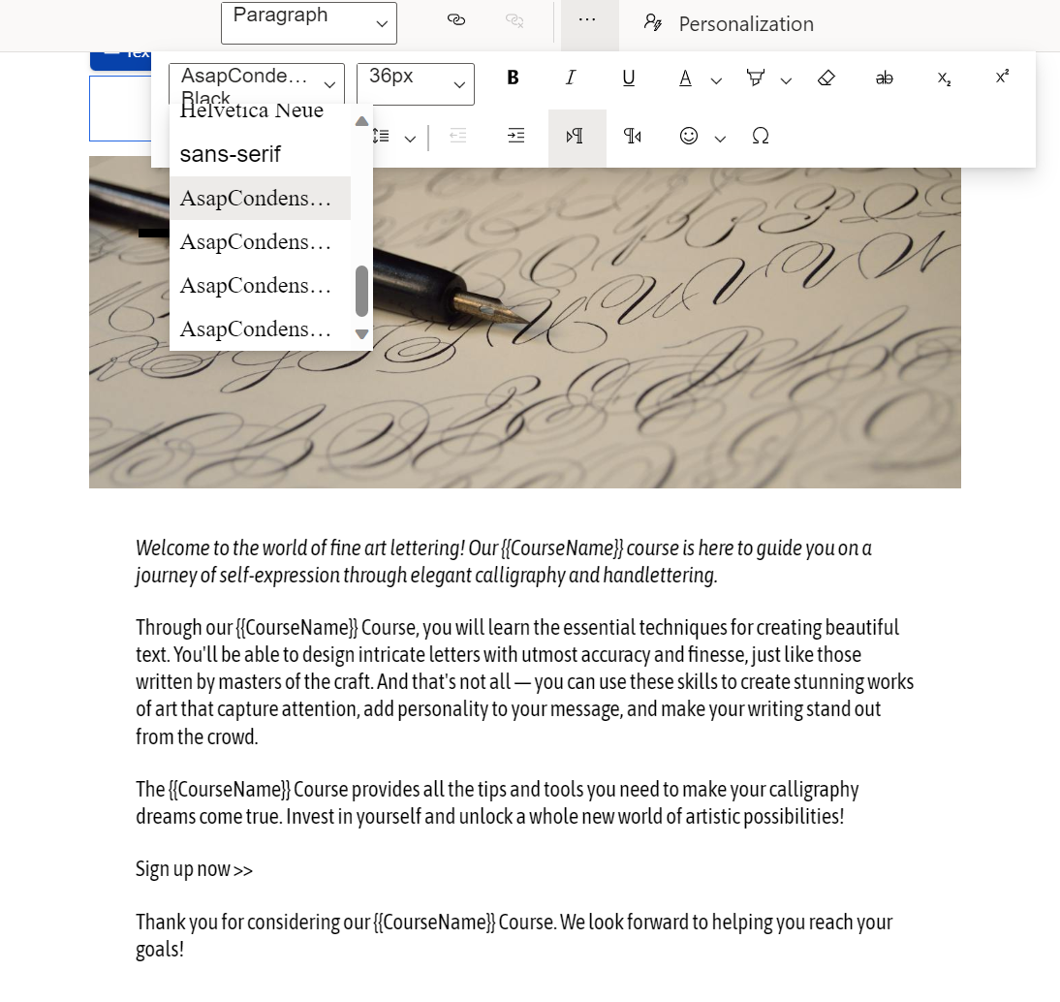Apply superscript formatting
This screenshot has width=1060, height=1002.
(1002, 77)
